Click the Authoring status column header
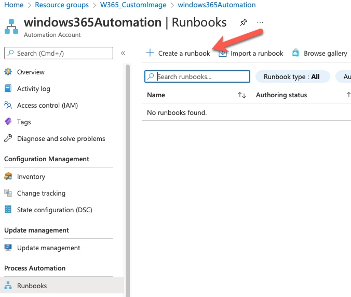Image resolution: width=351 pixels, height=297 pixels. coord(281,95)
